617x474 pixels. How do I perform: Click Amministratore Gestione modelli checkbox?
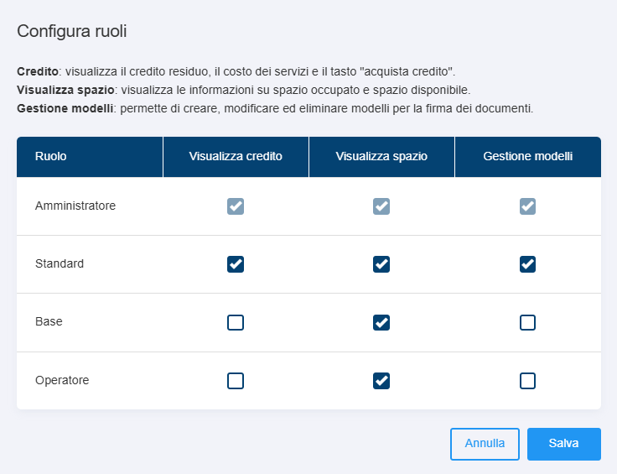tap(527, 206)
